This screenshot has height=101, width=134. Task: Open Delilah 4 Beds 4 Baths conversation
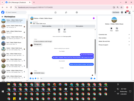coord(13,71)
